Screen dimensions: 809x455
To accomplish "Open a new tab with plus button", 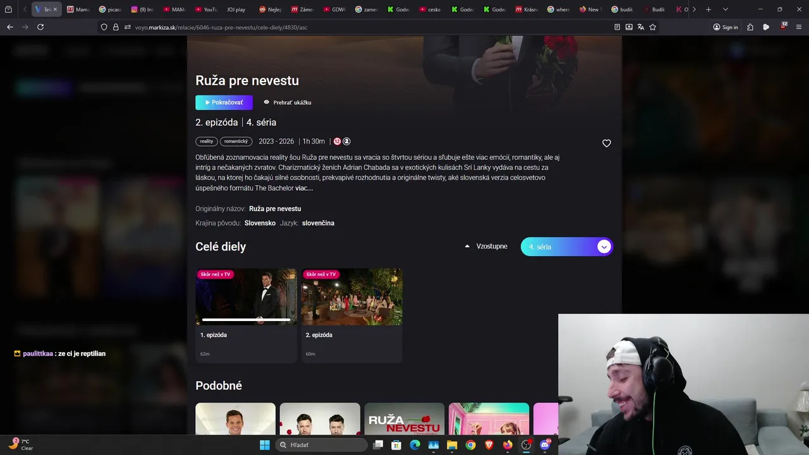I will tap(709, 9).
